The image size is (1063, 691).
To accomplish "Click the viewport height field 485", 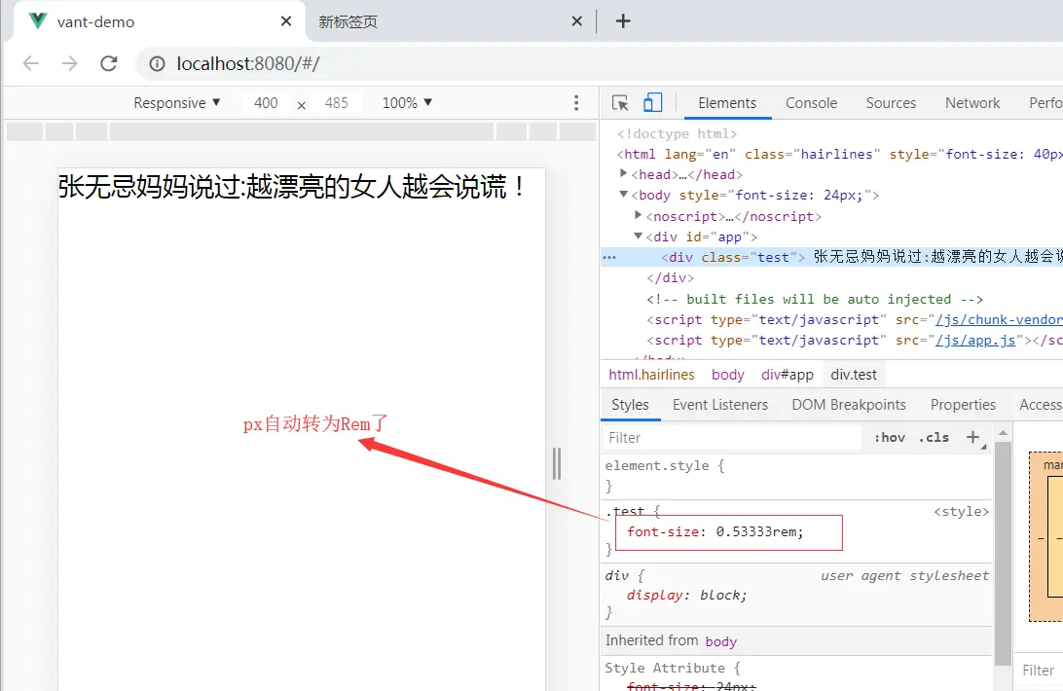I will click(x=336, y=103).
